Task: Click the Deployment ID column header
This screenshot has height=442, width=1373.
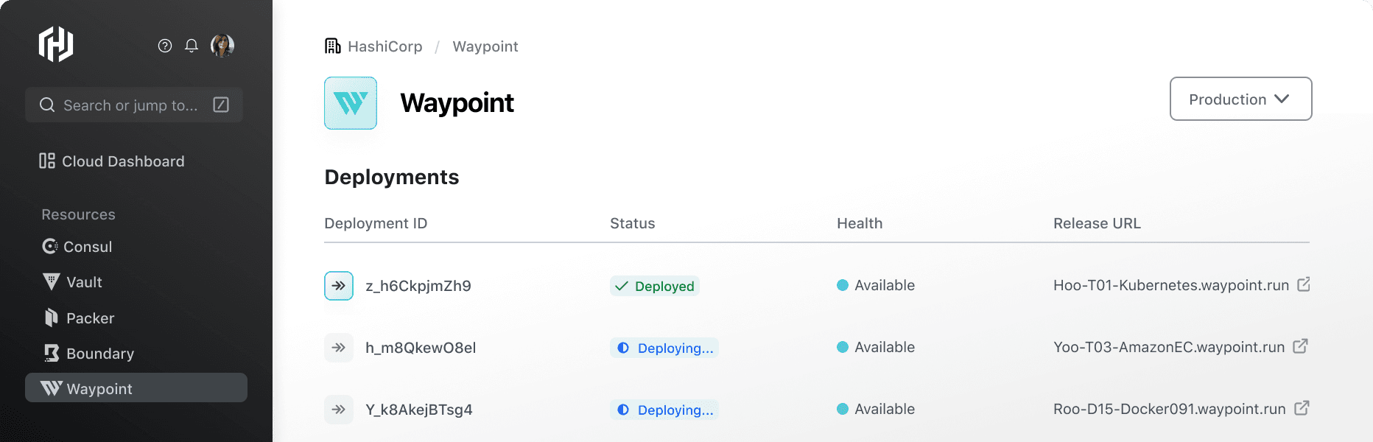Action: (x=376, y=223)
